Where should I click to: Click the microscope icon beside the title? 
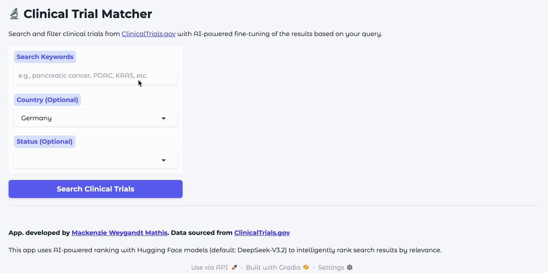tap(14, 14)
